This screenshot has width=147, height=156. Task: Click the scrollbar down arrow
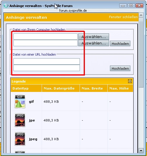(x=141, y=150)
